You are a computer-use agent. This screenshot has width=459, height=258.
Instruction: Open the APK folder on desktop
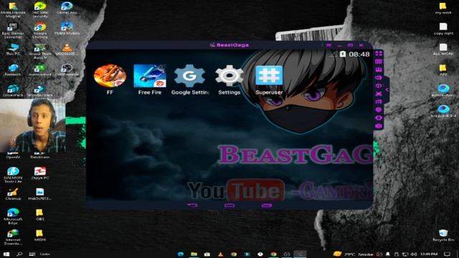click(x=443, y=70)
